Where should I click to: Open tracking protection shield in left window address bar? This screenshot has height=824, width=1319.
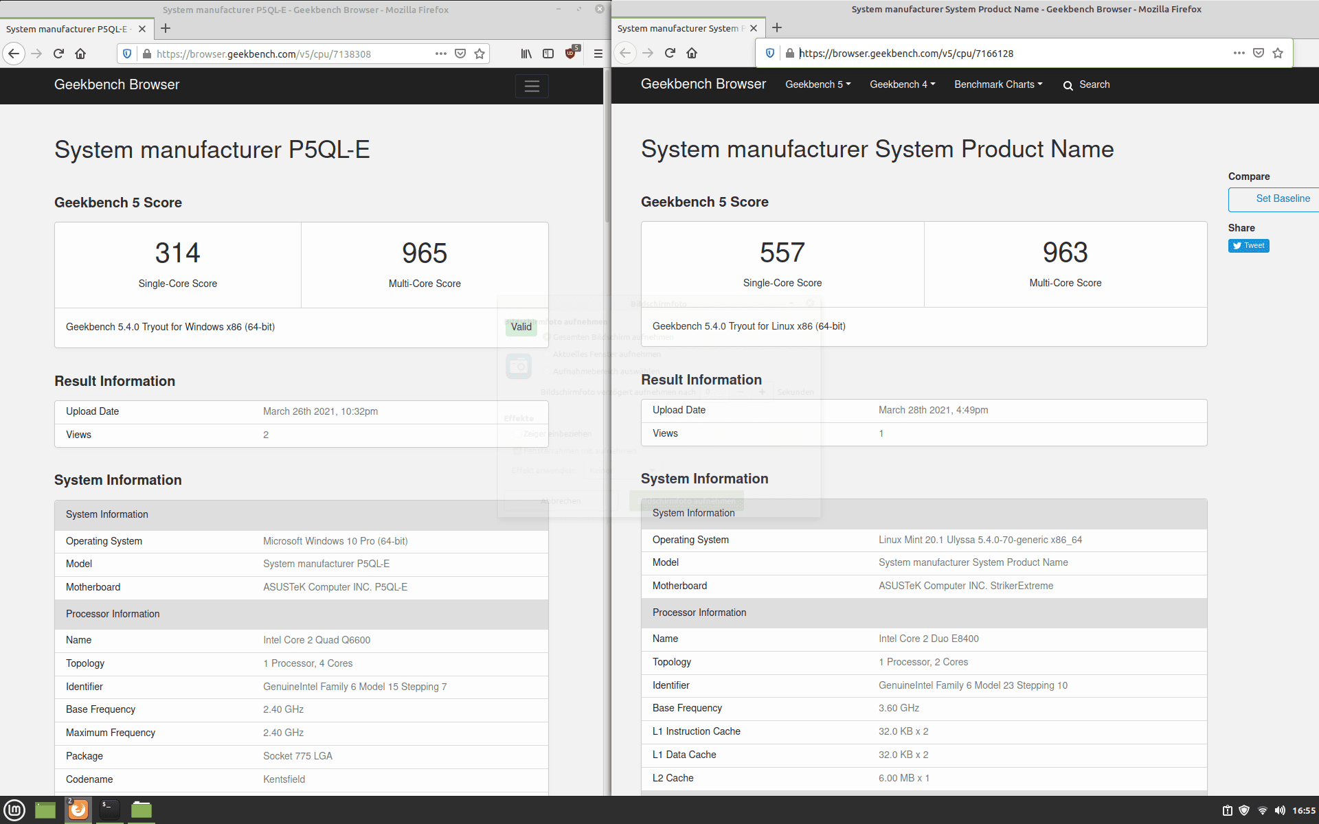tap(126, 54)
